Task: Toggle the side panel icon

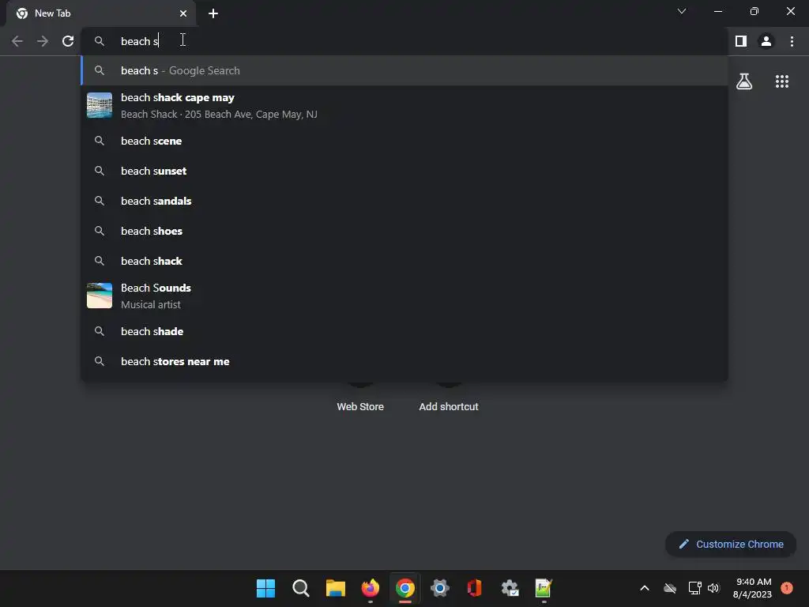Action: coord(741,41)
